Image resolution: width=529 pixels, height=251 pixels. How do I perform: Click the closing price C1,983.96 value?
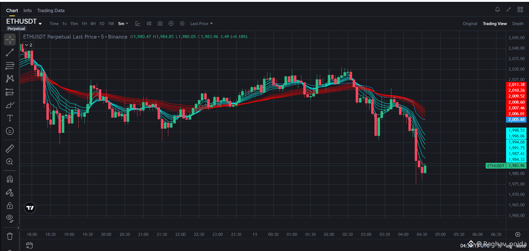(x=208, y=37)
